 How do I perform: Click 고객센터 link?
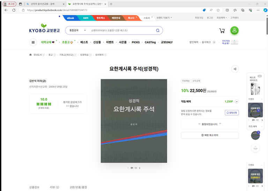(234, 18)
